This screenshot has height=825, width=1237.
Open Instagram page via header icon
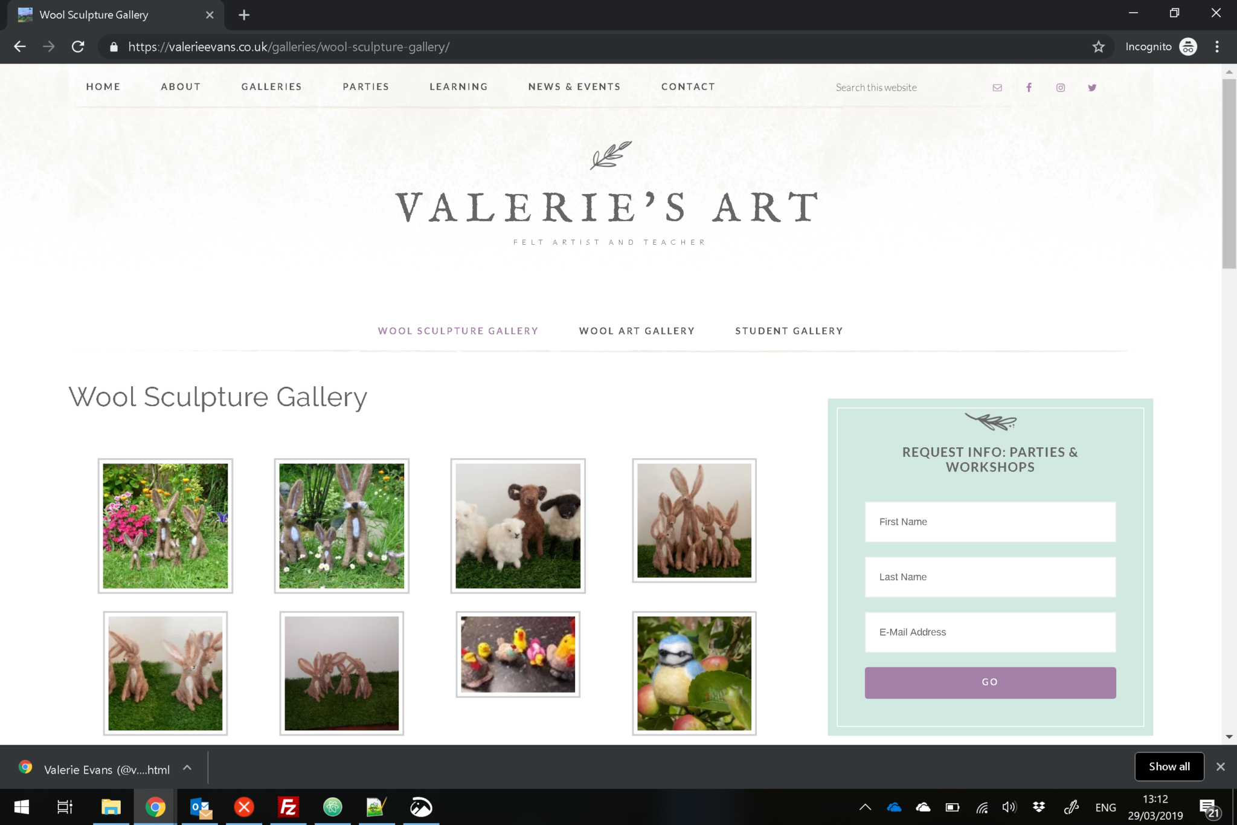[1061, 86]
